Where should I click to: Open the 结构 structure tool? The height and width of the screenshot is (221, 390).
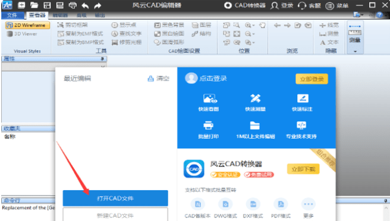click(x=202, y=34)
